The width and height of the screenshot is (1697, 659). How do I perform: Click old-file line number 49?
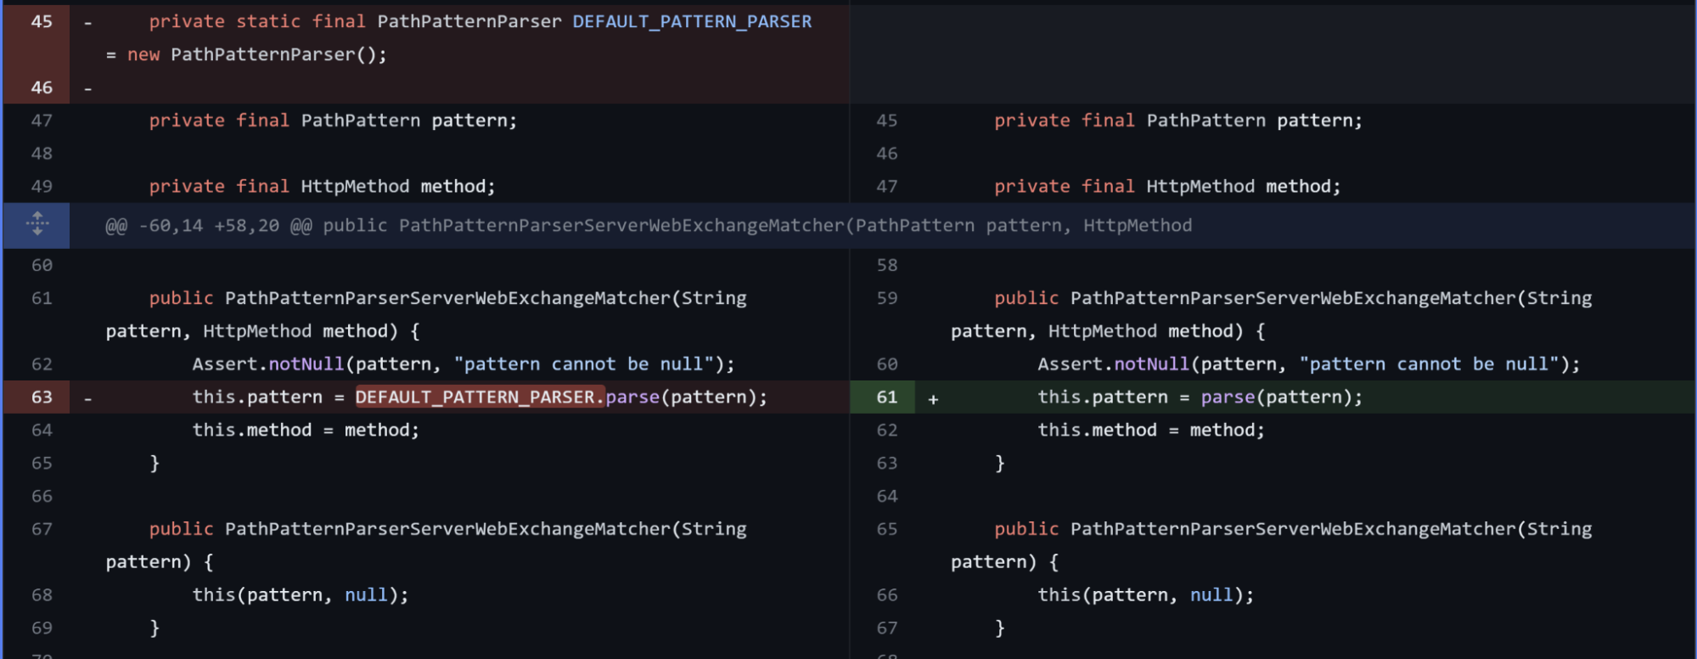42,187
